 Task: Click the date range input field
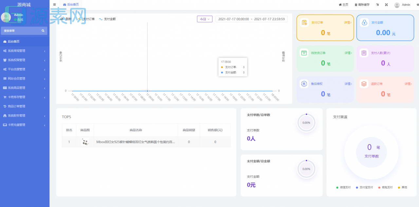(251, 19)
